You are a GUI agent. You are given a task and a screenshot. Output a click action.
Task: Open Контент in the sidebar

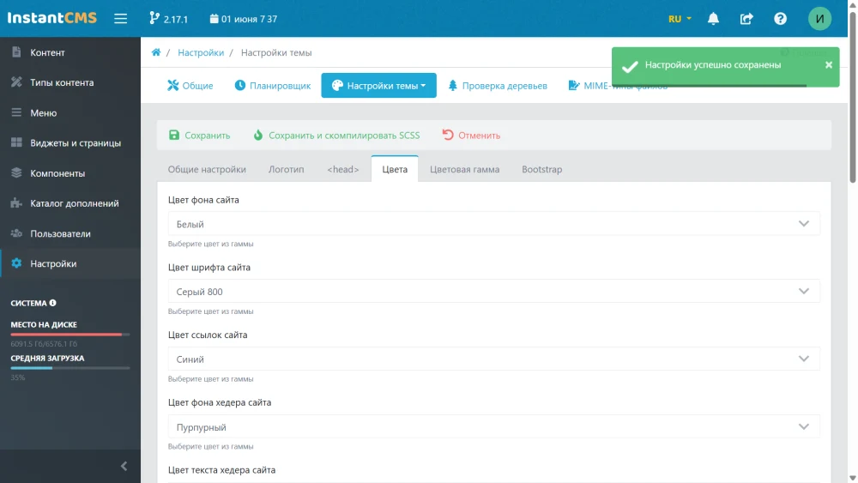point(70,52)
